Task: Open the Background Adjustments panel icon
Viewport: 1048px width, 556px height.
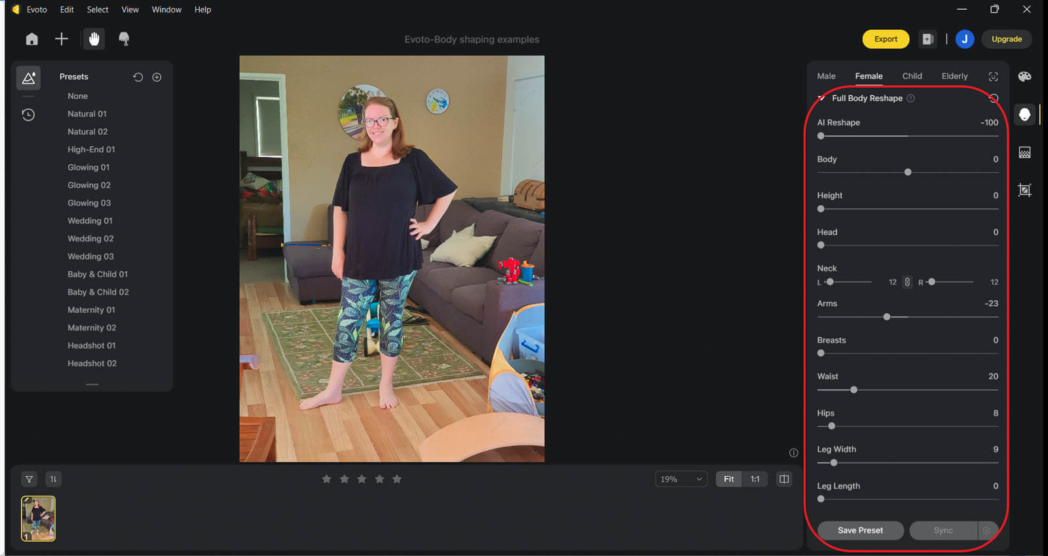Action: coord(1024,152)
